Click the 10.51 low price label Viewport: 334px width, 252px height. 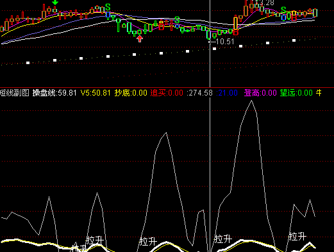pos(225,42)
